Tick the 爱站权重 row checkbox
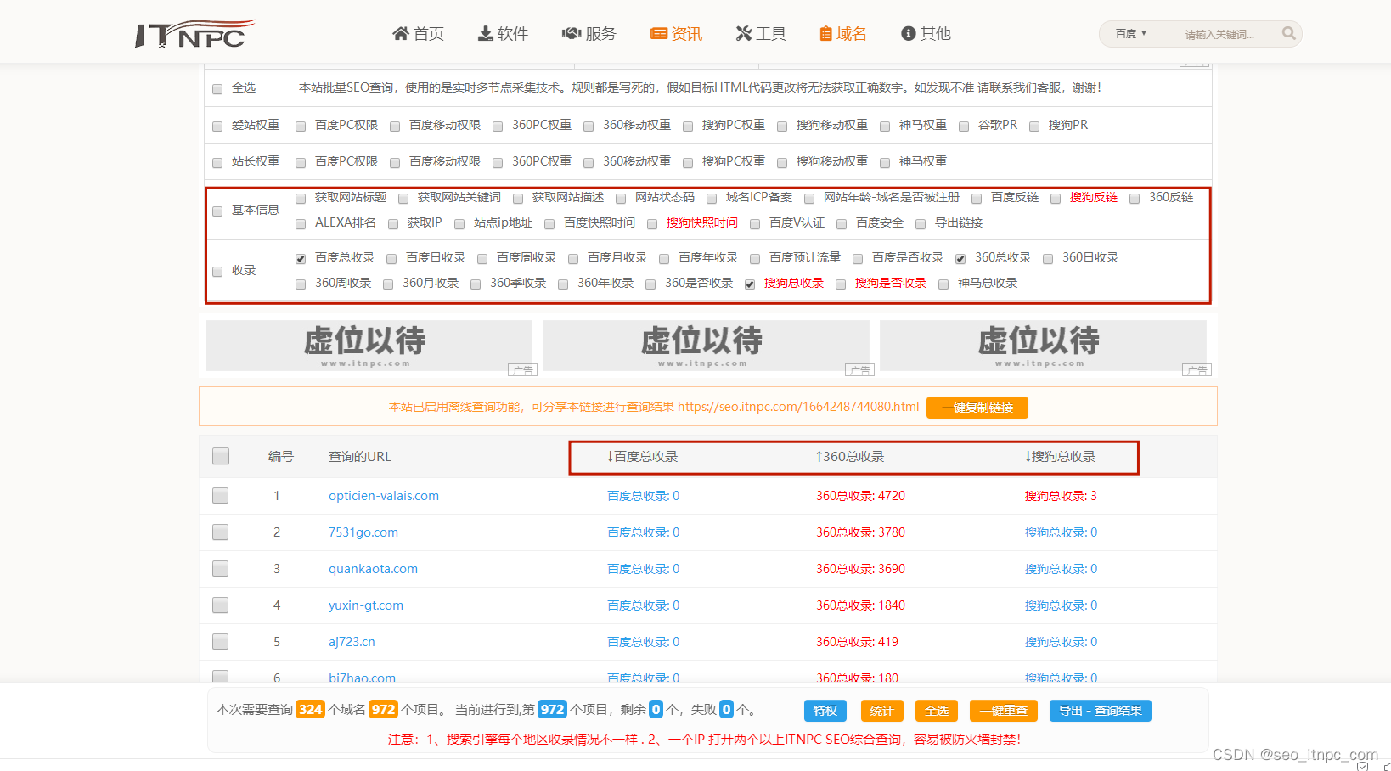 click(217, 127)
